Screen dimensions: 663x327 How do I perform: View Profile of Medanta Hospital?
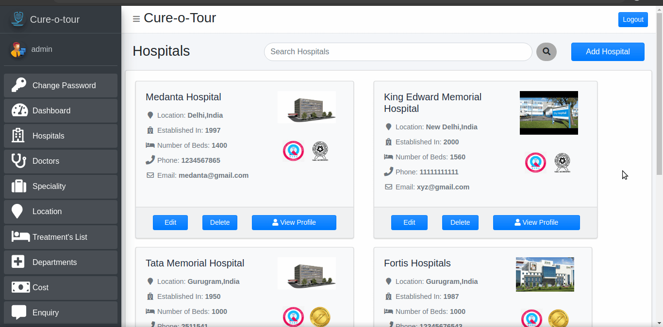coord(294,222)
